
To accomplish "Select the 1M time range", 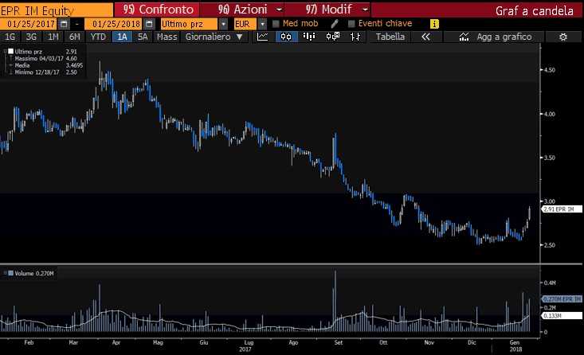I will tap(53, 37).
